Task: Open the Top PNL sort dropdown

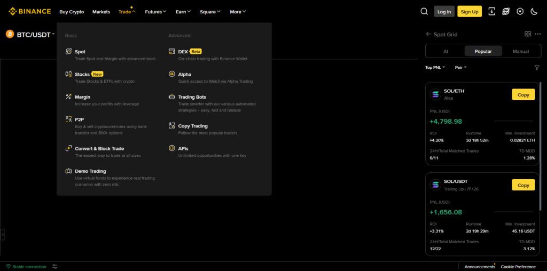Action: click(x=435, y=68)
